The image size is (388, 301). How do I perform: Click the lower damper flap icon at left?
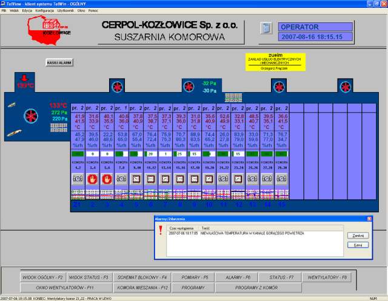pyautogui.click(x=14, y=133)
